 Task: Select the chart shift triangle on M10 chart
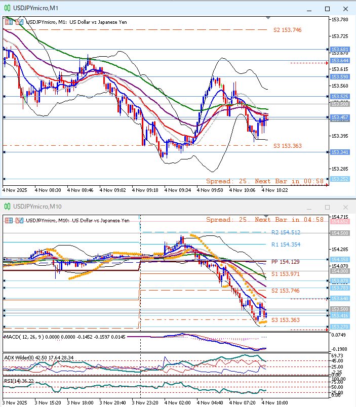(x=269, y=216)
